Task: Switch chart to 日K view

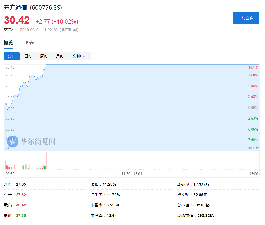Action: click(28, 56)
